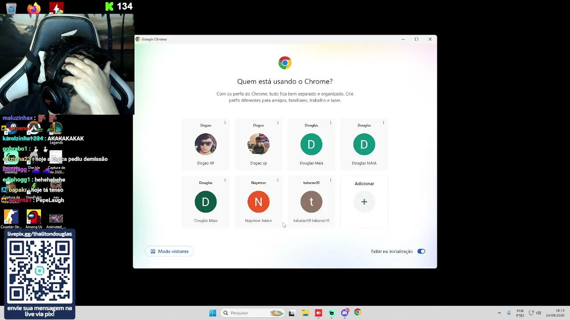This screenshot has width=570, height=320.
Task: Open Modo visitante
Action: pos(169,252)
